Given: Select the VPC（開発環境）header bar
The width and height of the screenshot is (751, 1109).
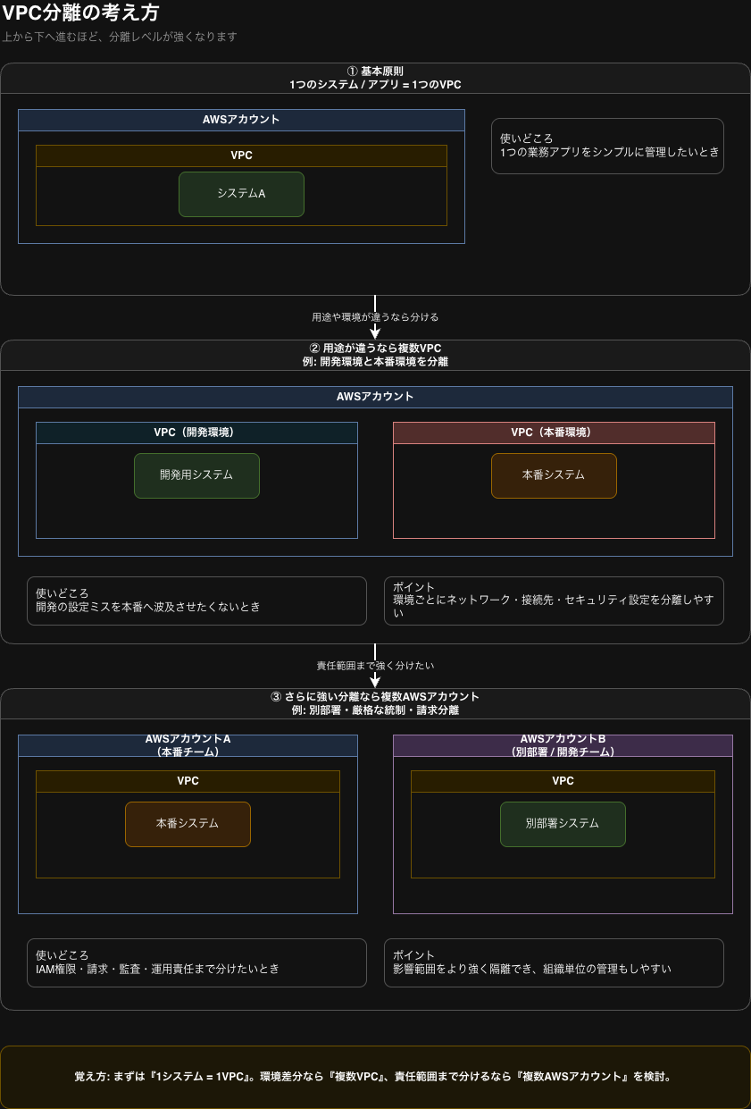Looking at the screenshot, I should 196,432.
